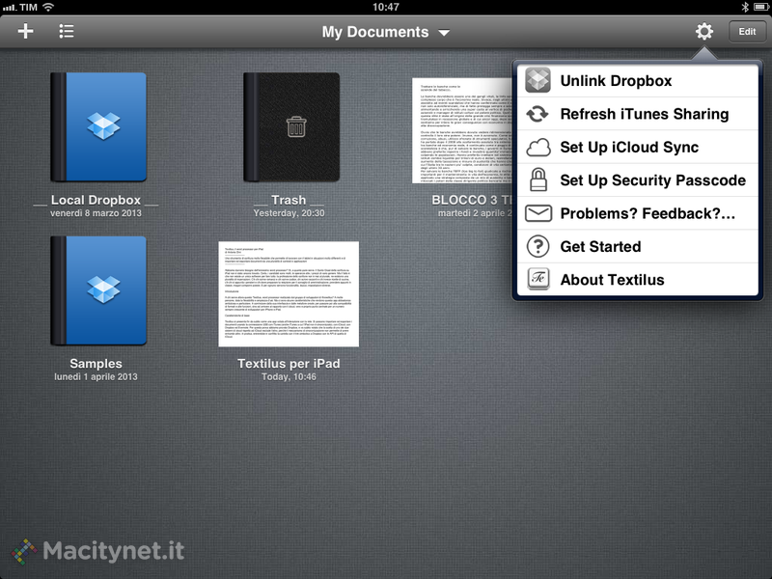
Task: Tap the Bluetooth status icon
Action: (745, 7)
